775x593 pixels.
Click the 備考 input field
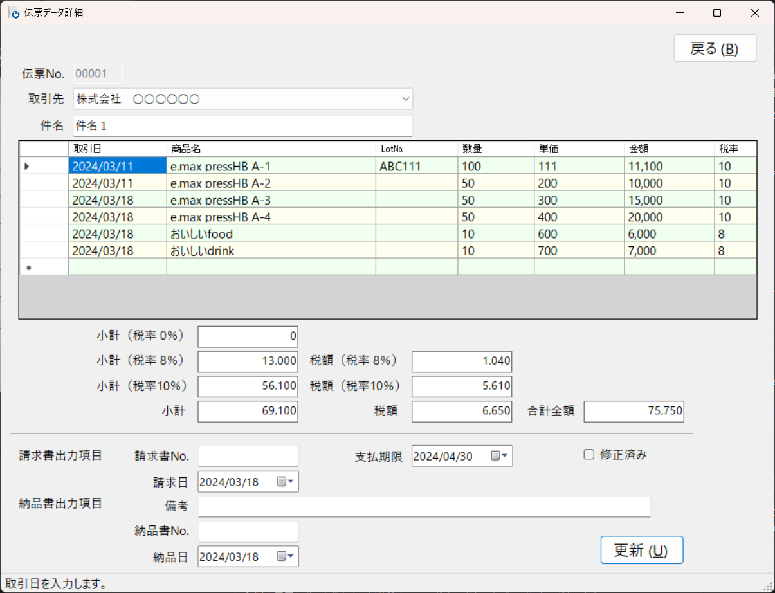click(x=424, y=506)
